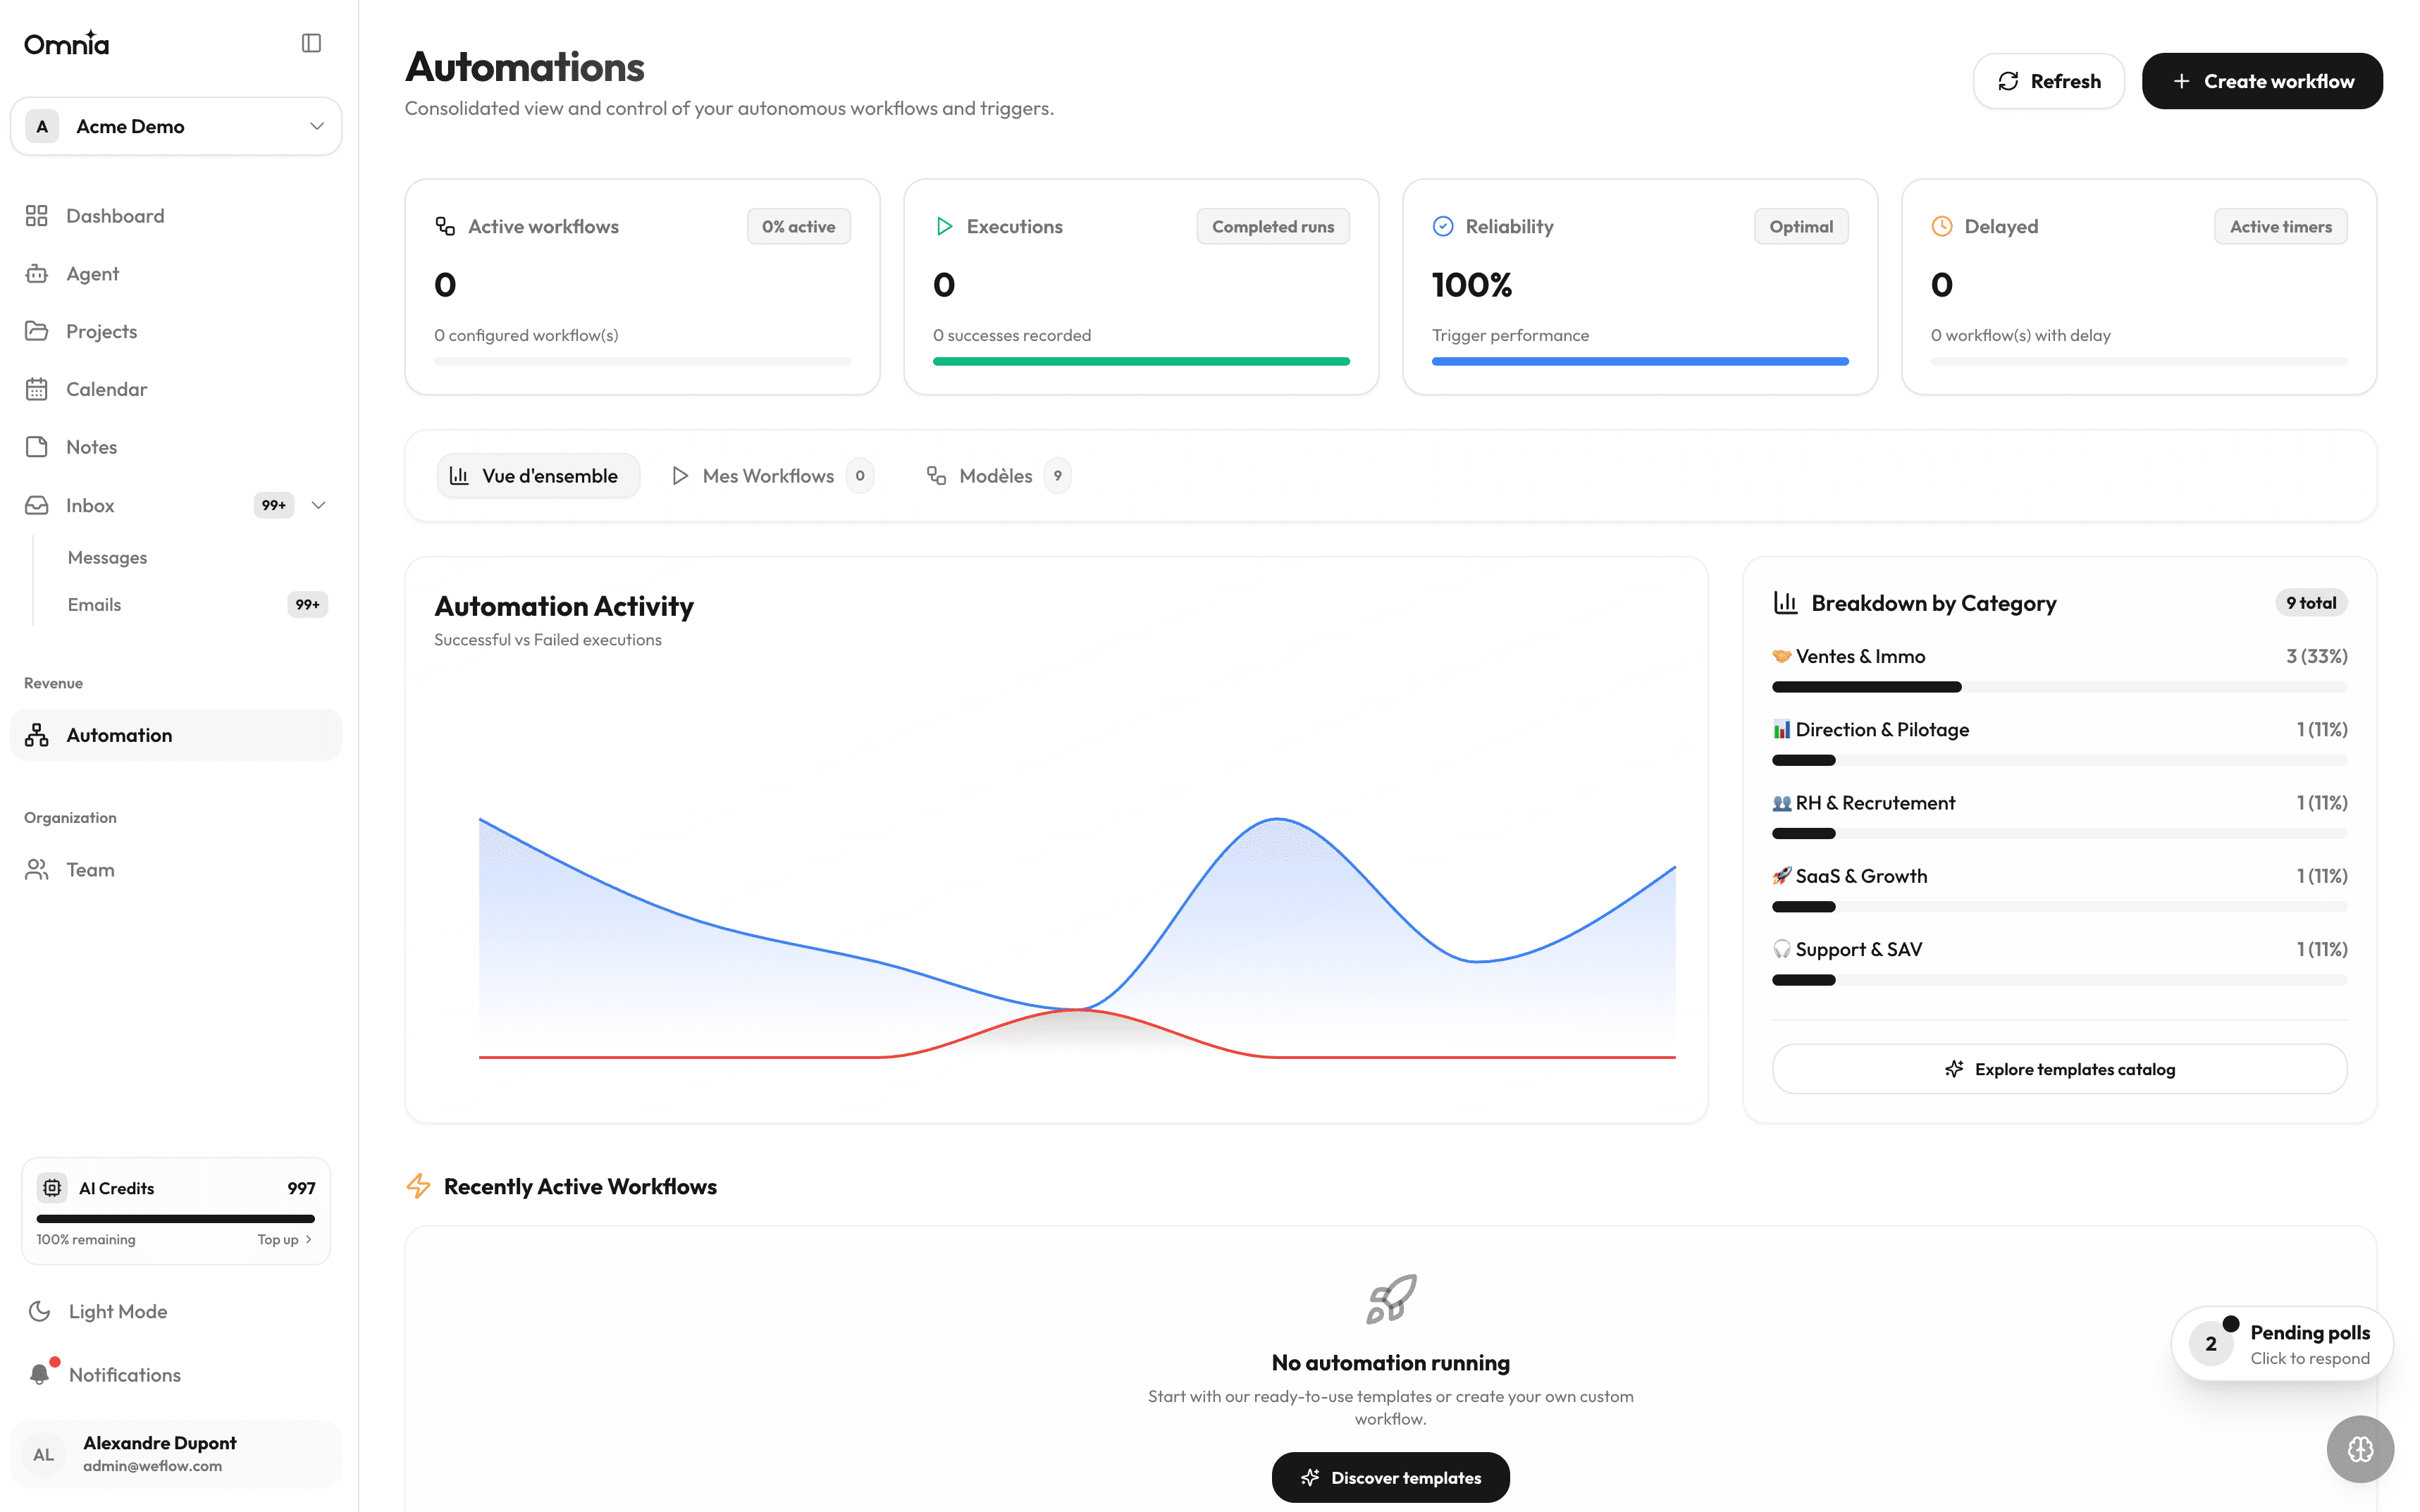Click the Team people icon
2420x1512 pixels.
pos(37,870)
